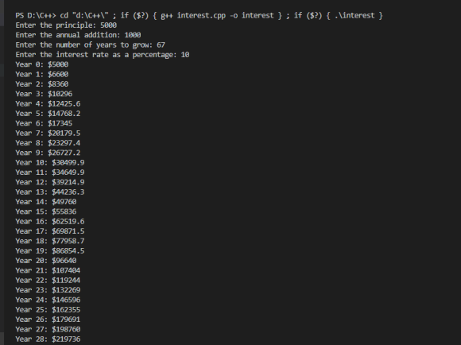The width and height of the screenshot is (461, 345).
Task: Click the 'Year 18: $77958.7' output line
Action: pos(50,241)
